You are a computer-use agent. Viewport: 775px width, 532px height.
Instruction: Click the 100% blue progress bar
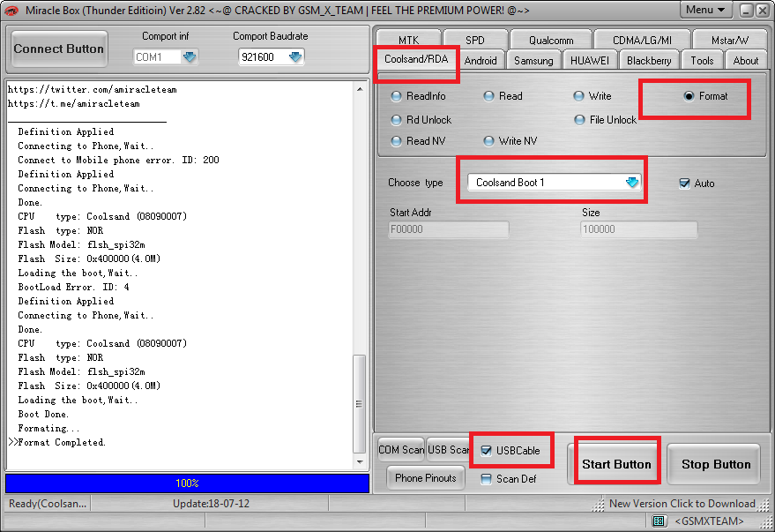click(x=187, y=483)
